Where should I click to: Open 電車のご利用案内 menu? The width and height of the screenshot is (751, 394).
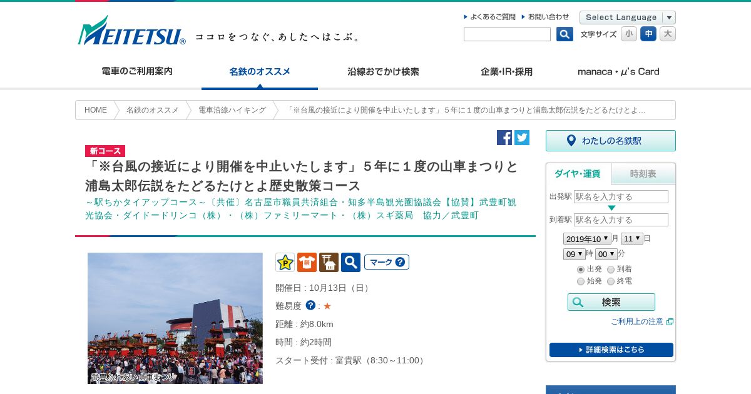coord(137,72)
